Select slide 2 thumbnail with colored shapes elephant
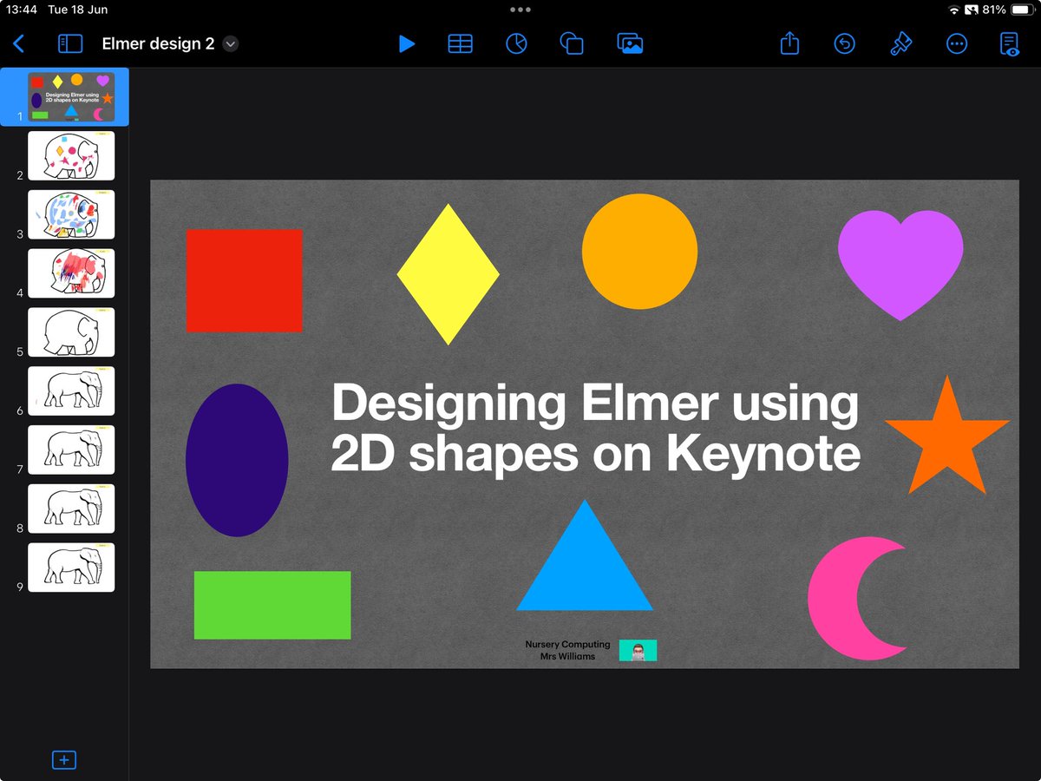Screen dimensions: 1041x781 71,155
